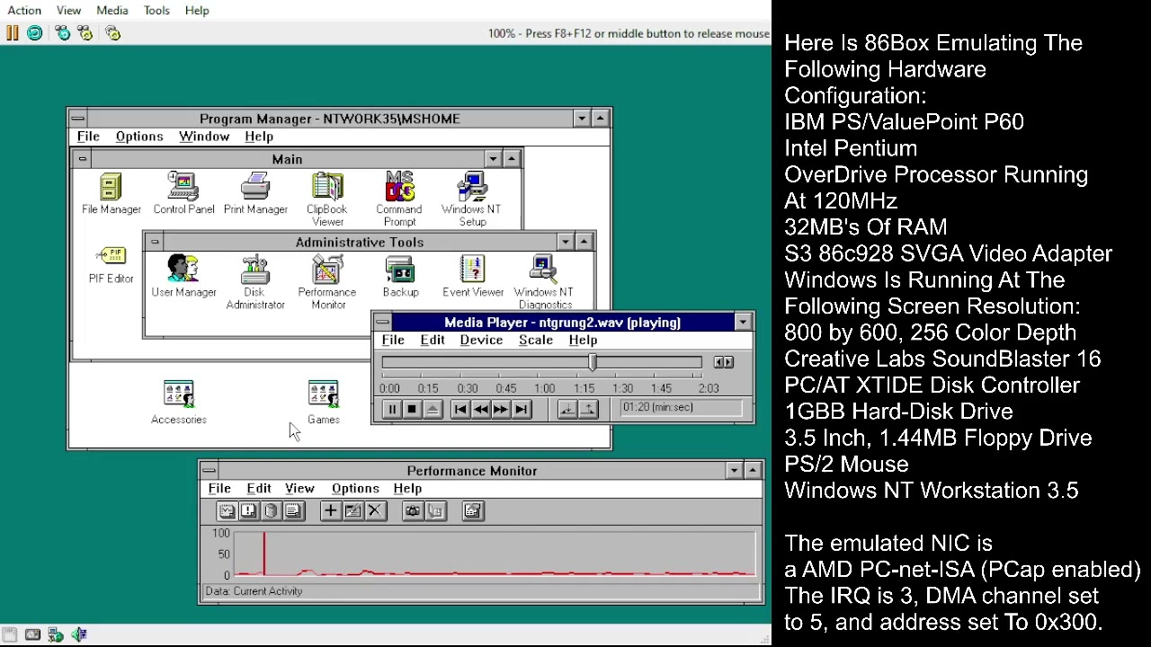1151x647 pixels.
Task: Open Event Viewer icon
Action: pyautogui.click(x=473, y=277)
